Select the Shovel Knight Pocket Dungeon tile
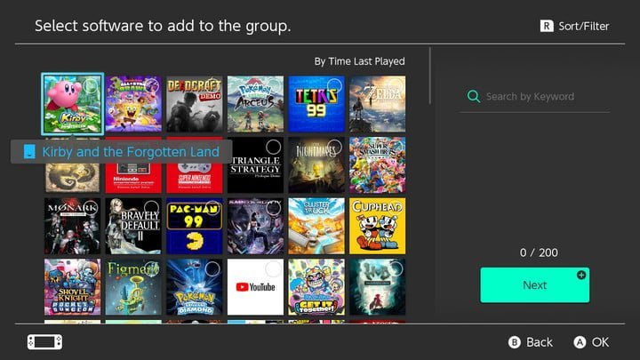640x360 pixels. tap(72, 287)
